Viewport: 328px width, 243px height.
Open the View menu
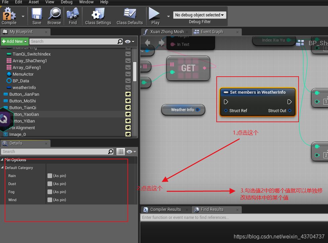50,2
